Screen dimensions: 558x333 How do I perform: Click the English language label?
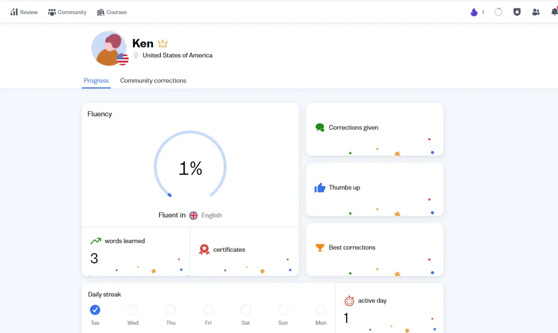coord(211,215)
